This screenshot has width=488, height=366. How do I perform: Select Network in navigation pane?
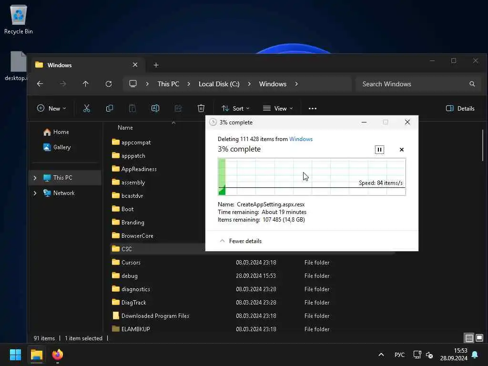click(x=59, y=193)
